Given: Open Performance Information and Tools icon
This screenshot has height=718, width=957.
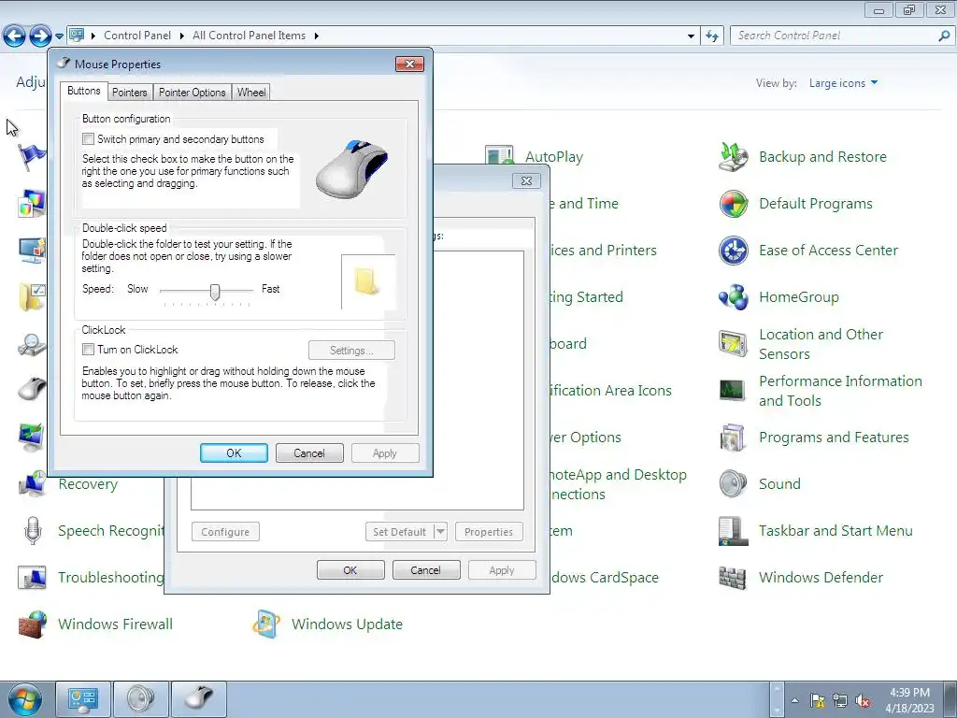Looking at the screenshot, I should click(x=733, y=391).
